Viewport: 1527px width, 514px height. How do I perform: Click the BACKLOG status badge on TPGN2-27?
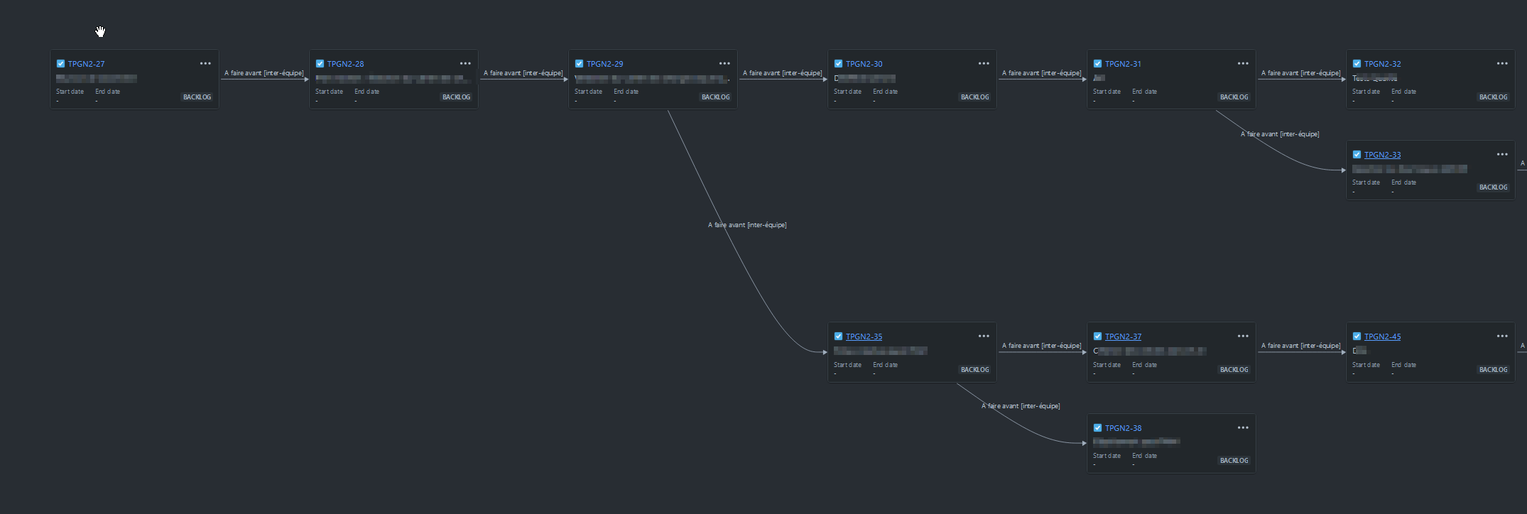[197, 97]
